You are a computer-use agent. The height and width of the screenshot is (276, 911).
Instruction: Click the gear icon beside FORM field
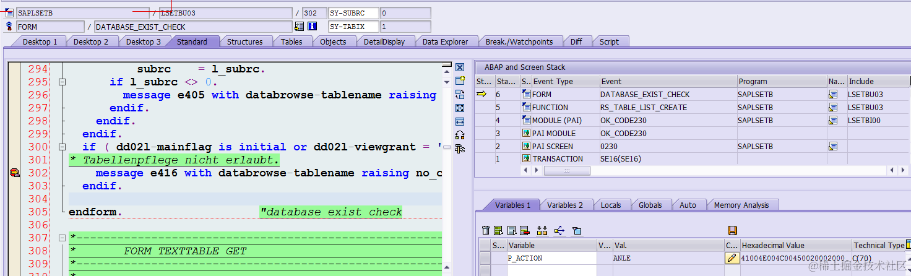click(x=9, y=26)
